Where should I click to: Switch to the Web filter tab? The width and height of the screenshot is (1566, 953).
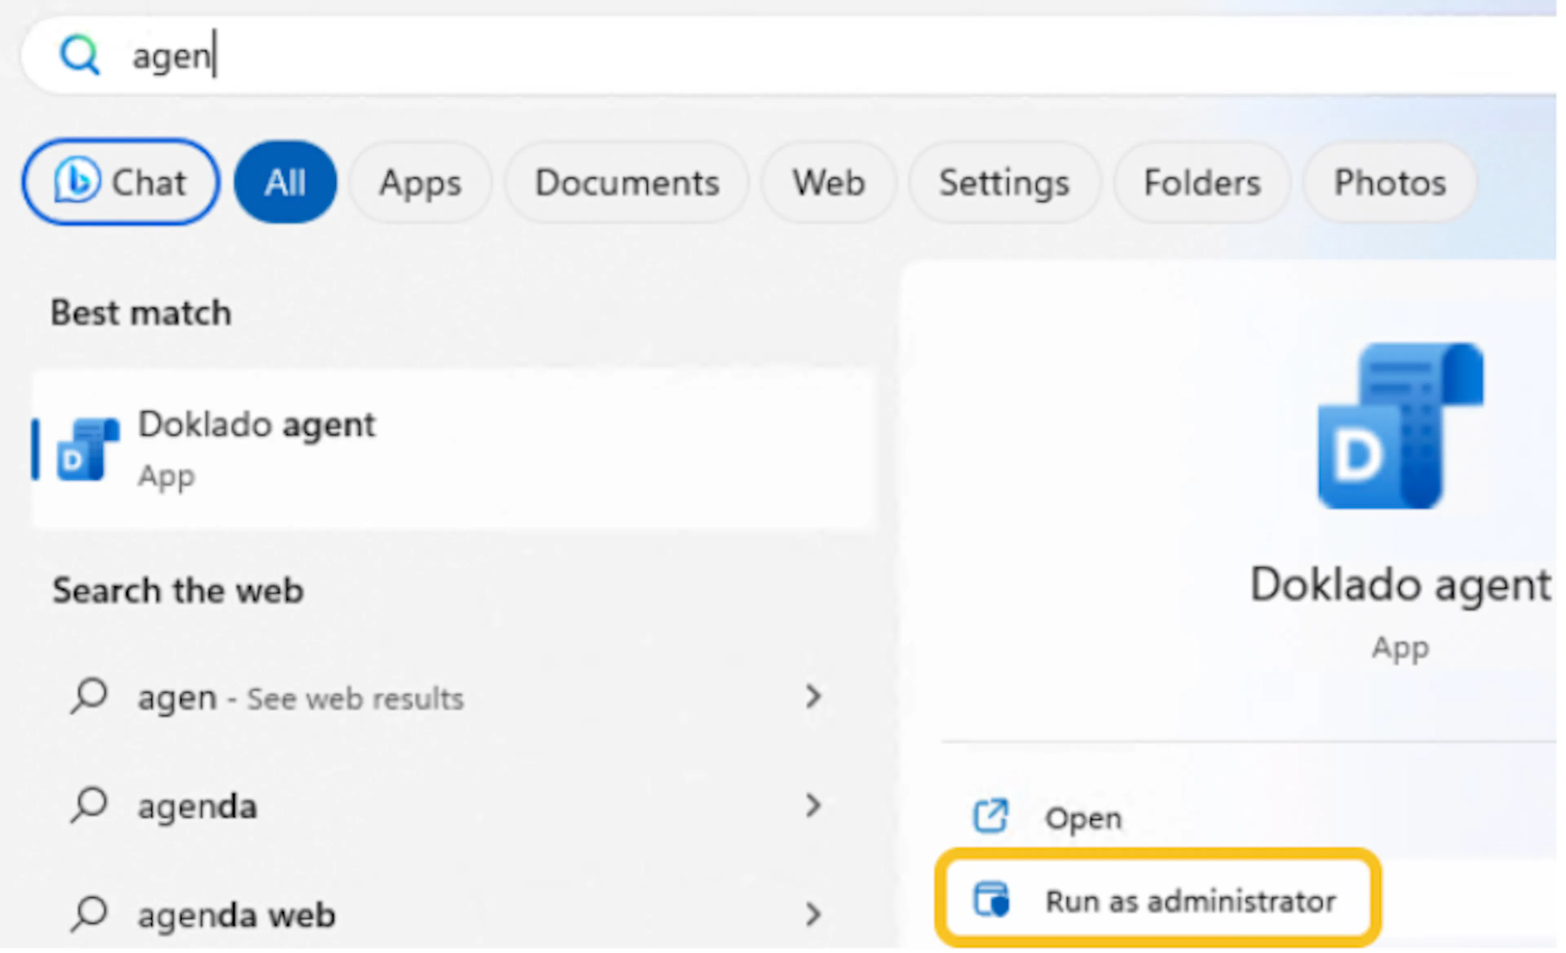tap(829, 182)
